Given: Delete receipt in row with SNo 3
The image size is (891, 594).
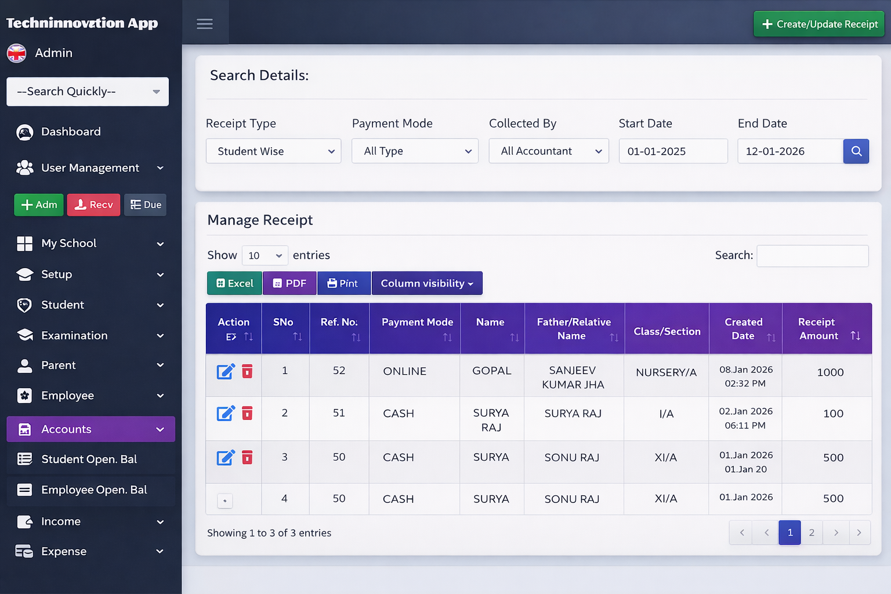Looking at the screenshot, I should click(x=247, y=458).
